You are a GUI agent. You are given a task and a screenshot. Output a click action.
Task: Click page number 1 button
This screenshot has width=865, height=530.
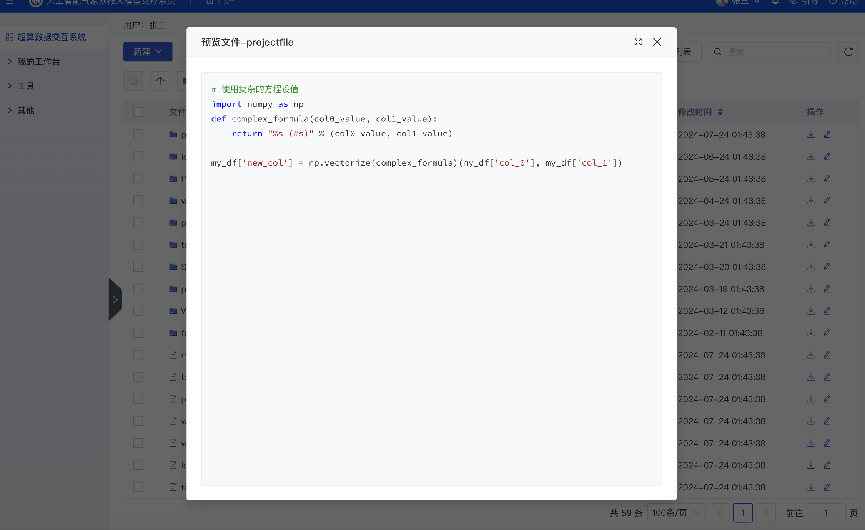point(742,513)
